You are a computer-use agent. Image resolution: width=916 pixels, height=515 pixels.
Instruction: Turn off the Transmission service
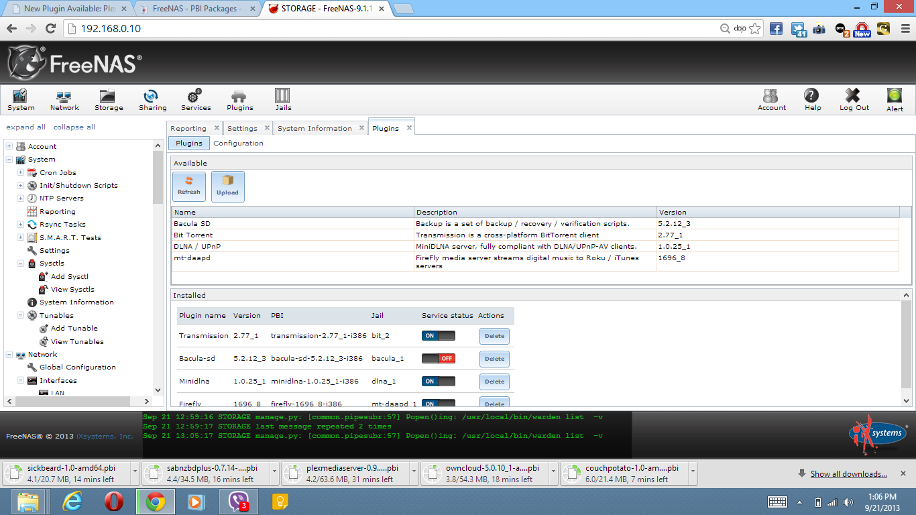[x=438, y=336]
